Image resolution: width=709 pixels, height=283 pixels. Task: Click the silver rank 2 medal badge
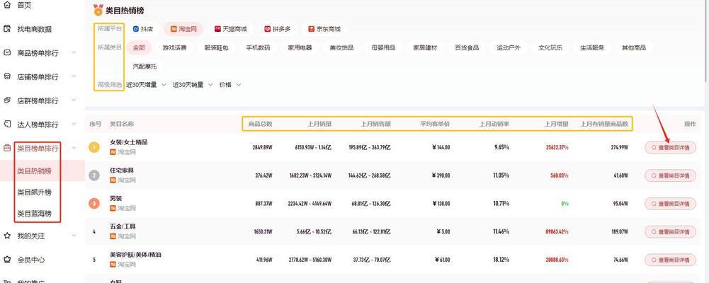click(94, 175)
